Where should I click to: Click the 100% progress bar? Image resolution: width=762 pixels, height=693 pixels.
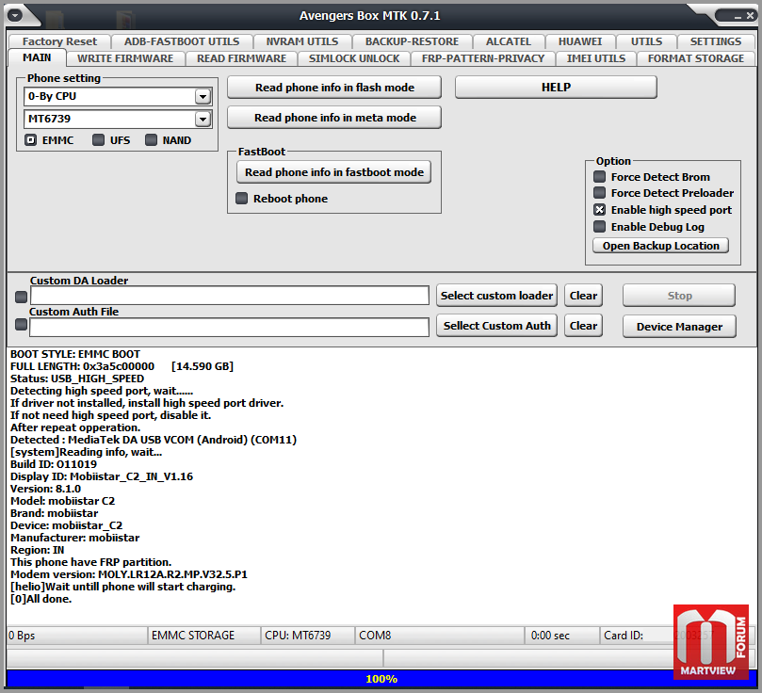click(381, 679)
